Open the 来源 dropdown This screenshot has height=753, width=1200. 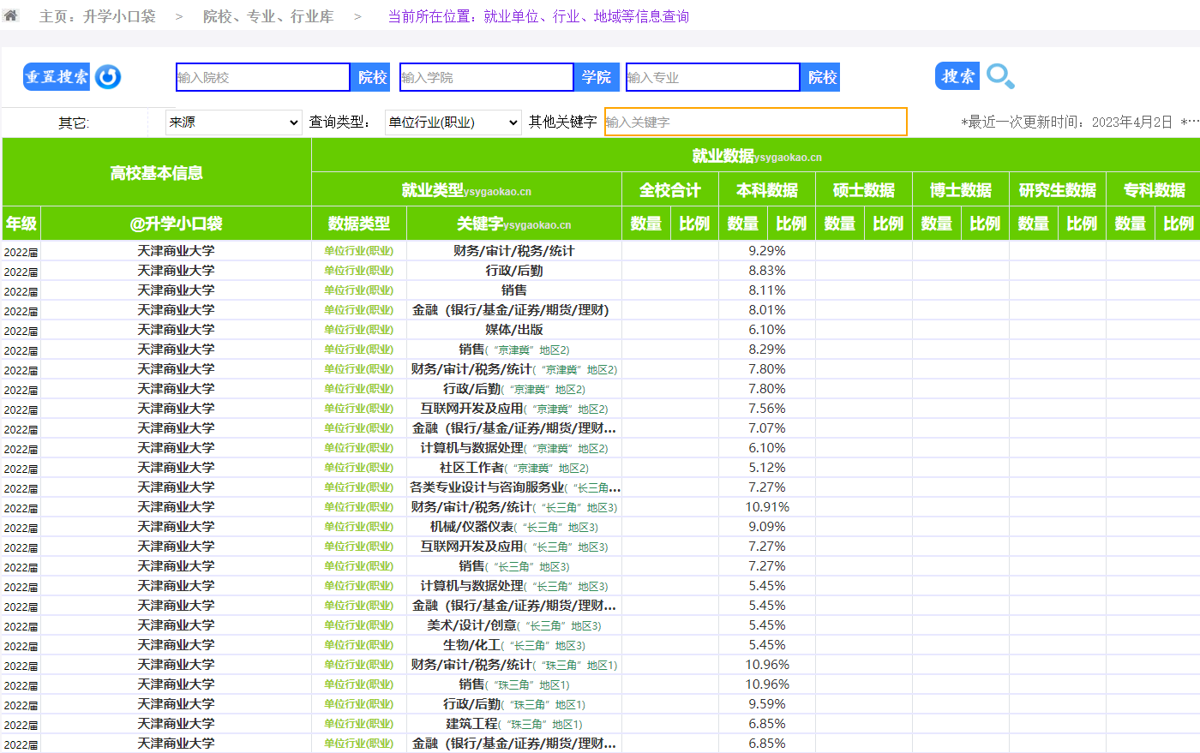(x=233, y=123)
